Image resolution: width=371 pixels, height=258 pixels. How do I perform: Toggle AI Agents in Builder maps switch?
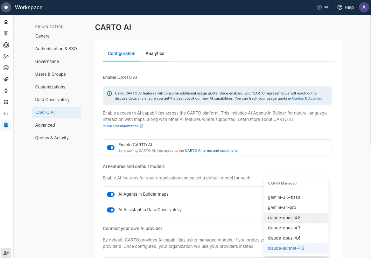[111, 194]
